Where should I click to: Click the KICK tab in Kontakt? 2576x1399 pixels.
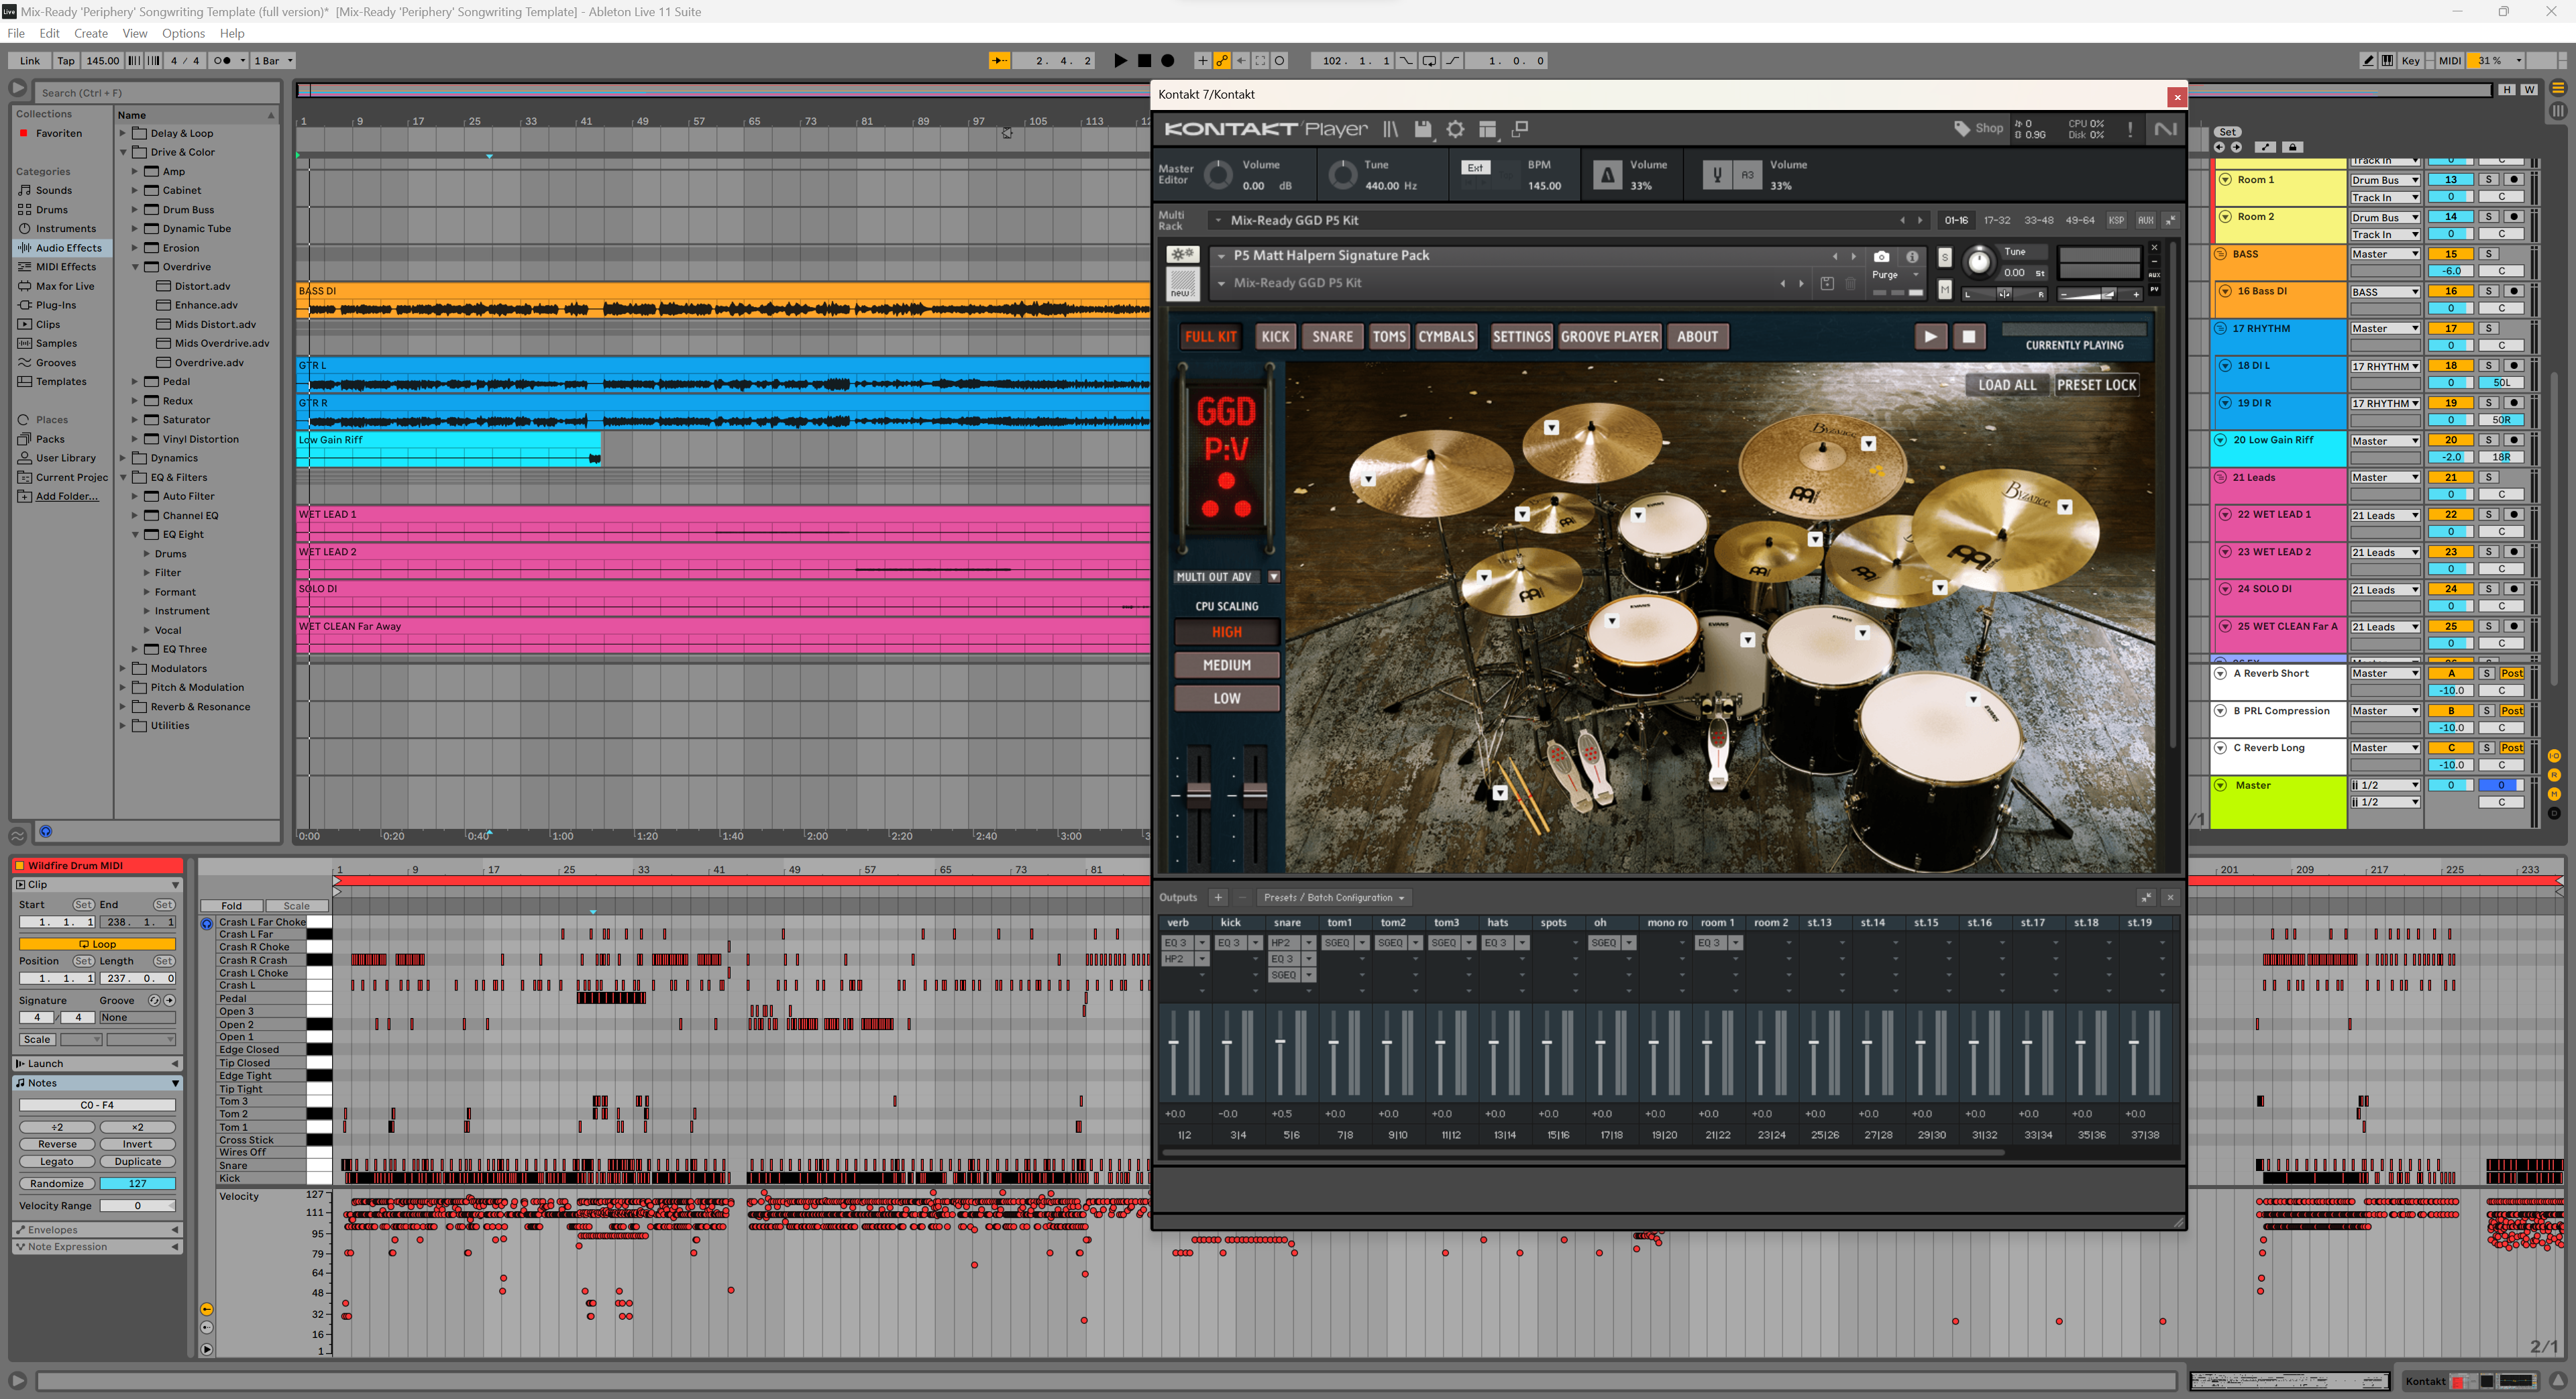1272,336
